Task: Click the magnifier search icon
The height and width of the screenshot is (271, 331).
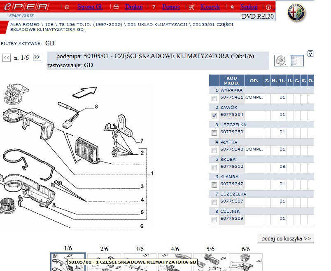Action: pyautogui.click(x=232, y=7)
